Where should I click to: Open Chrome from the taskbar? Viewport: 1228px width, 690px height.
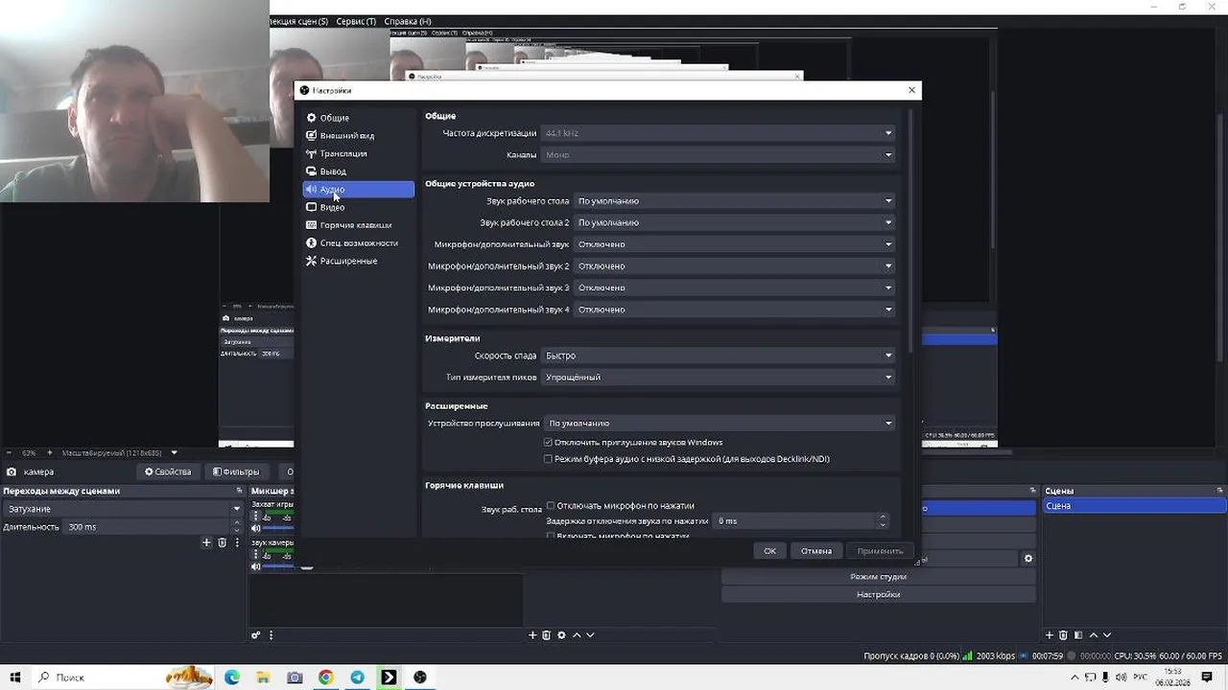[326, 678]
